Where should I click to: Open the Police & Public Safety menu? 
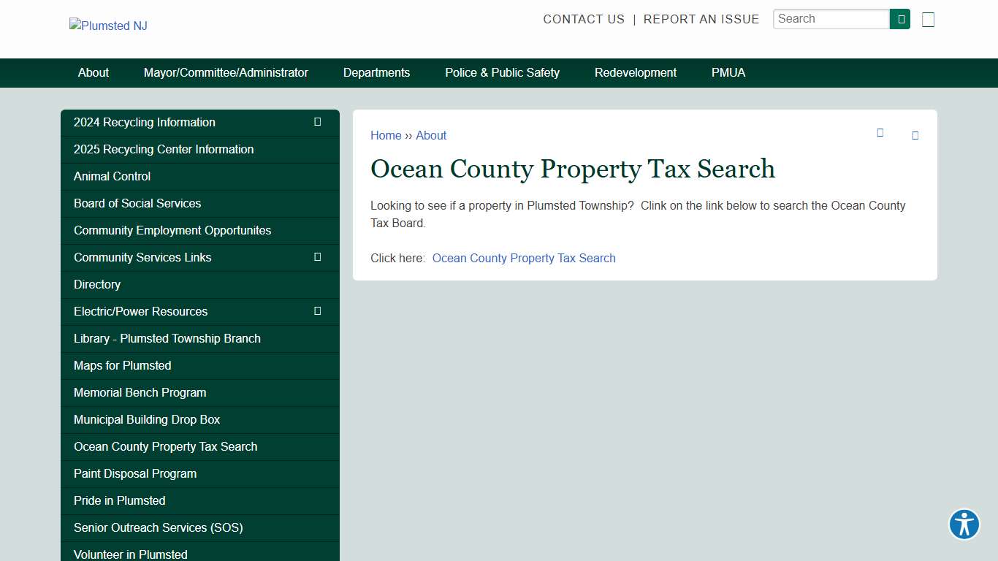pyautogui.click(x=502, y=72)
